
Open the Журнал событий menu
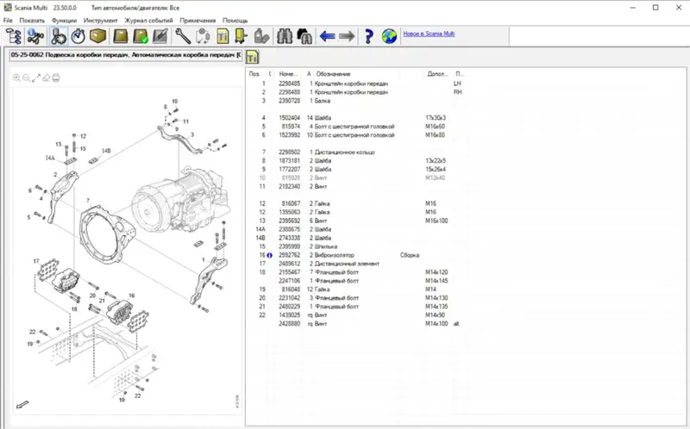coord(148,20)
